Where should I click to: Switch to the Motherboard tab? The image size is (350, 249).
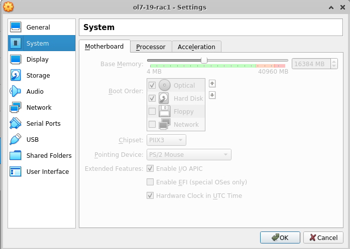(x=104, y=46)
